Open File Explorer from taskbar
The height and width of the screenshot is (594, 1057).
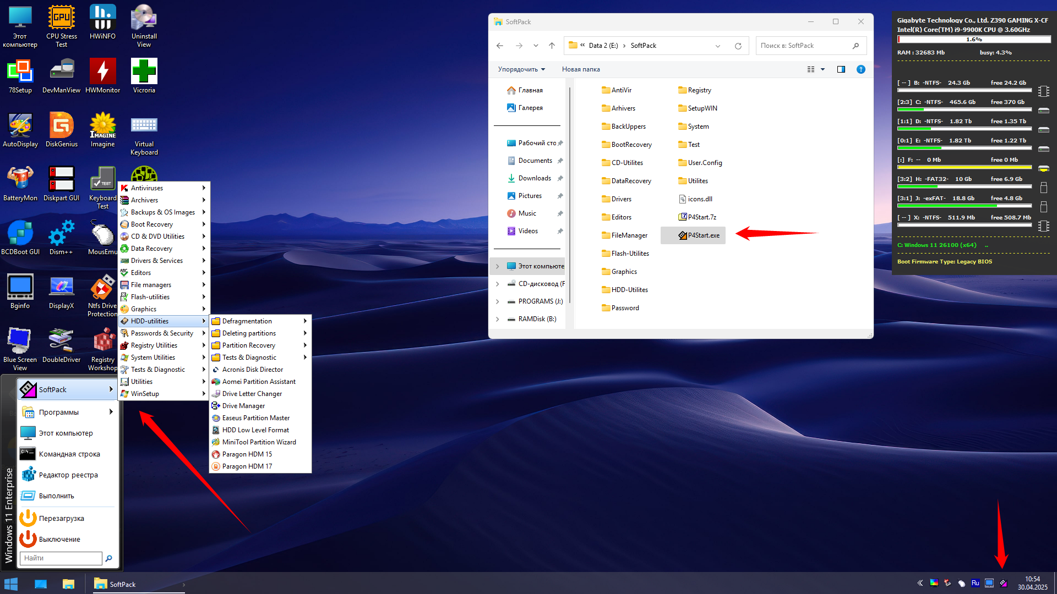point(68,584)
